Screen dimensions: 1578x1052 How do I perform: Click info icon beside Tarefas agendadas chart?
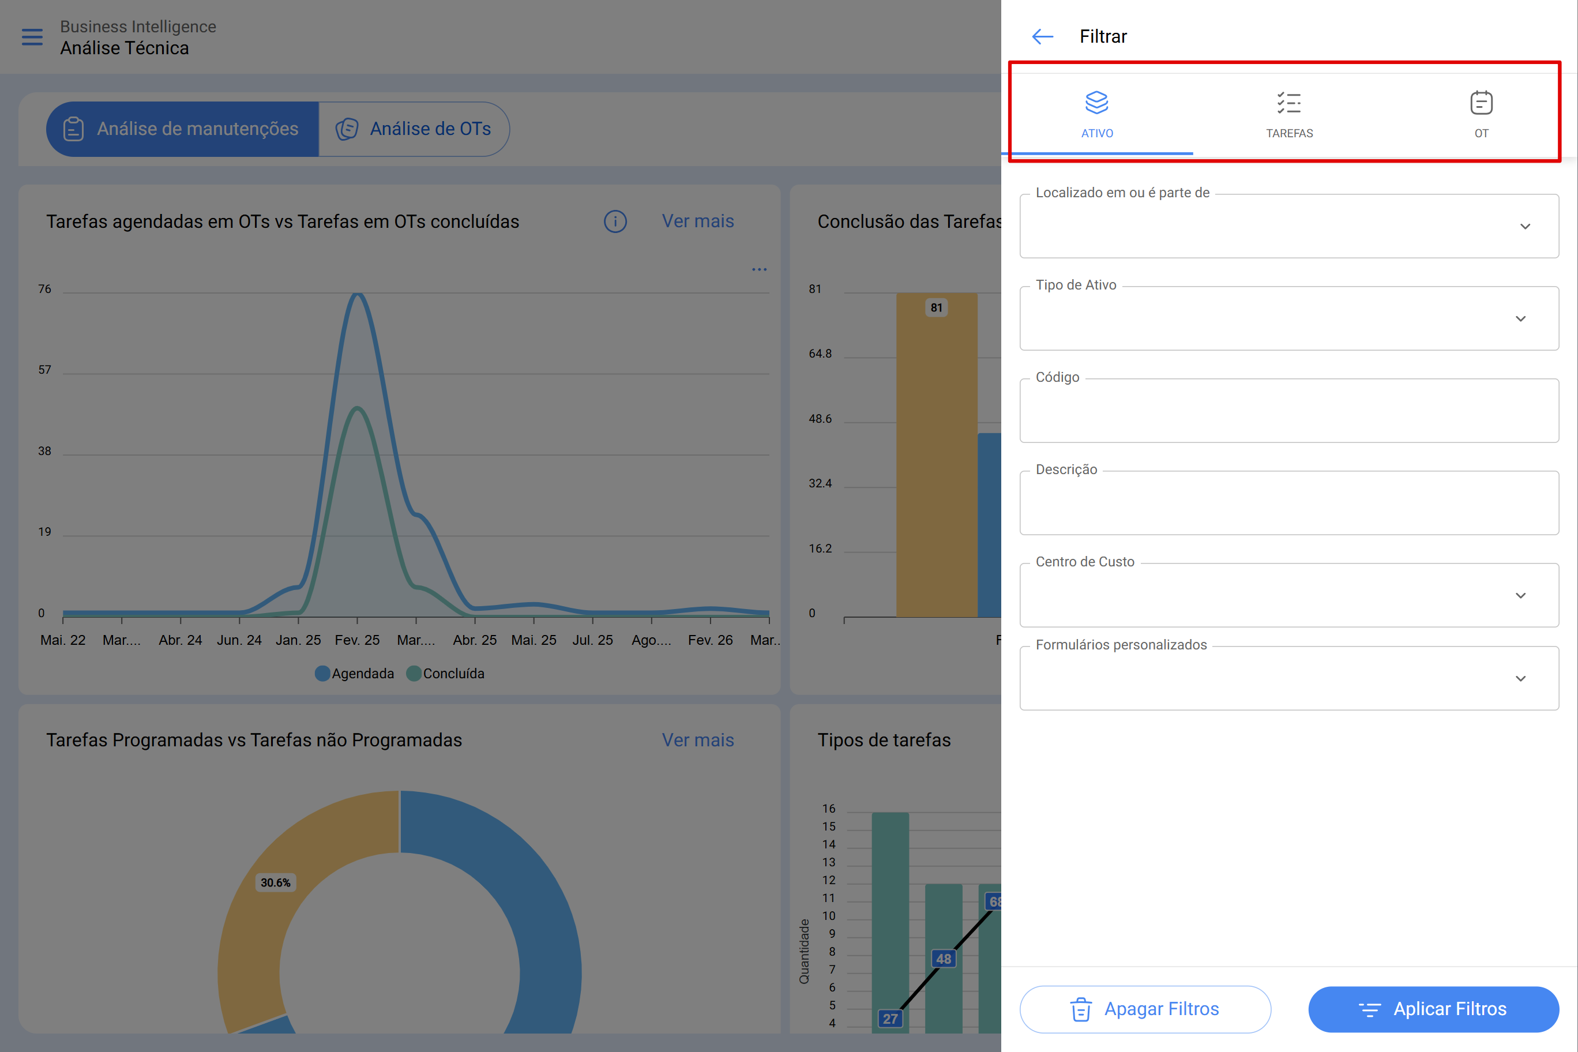pos(615,221)
